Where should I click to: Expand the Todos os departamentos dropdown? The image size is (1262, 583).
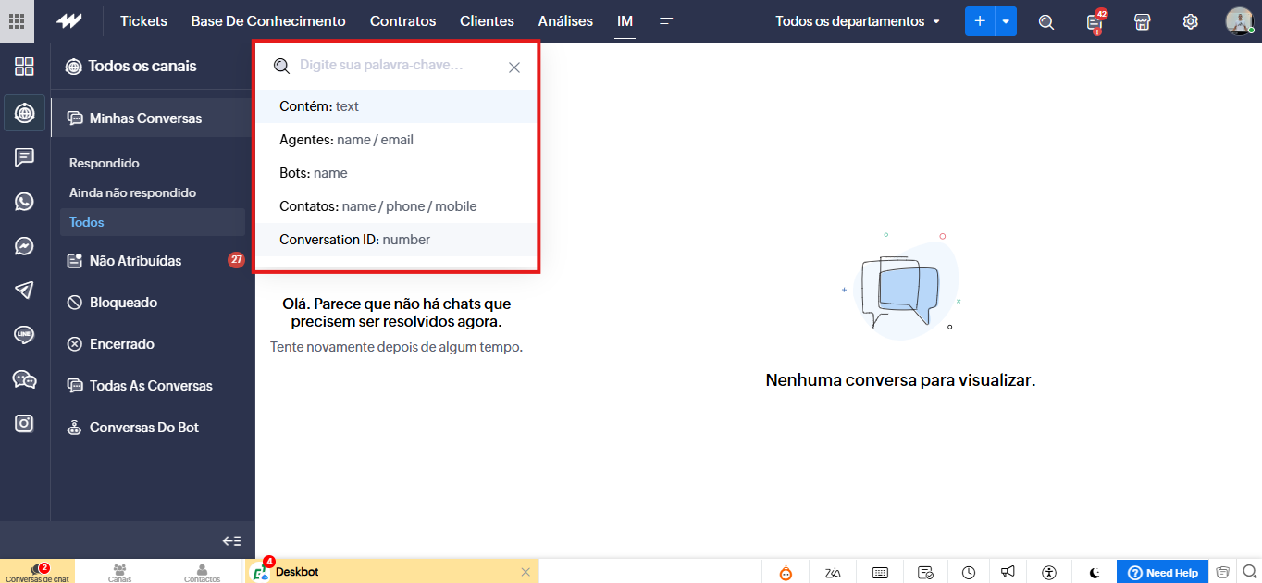point(857,21)
